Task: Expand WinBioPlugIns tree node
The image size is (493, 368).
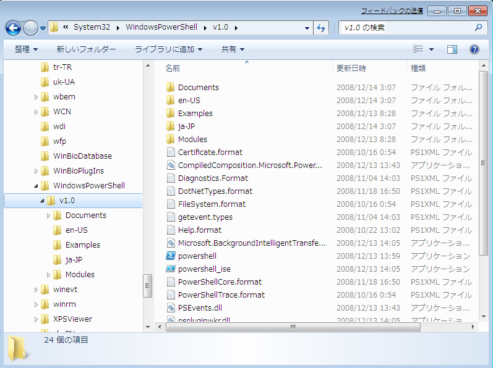Action: pyautogui.click(x=36, y=171)
